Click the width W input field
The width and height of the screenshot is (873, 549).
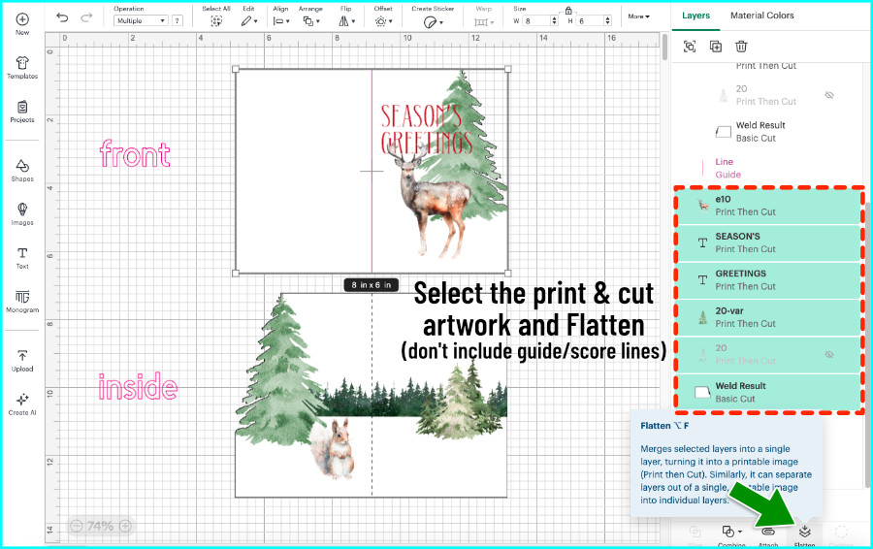[536, 20]
